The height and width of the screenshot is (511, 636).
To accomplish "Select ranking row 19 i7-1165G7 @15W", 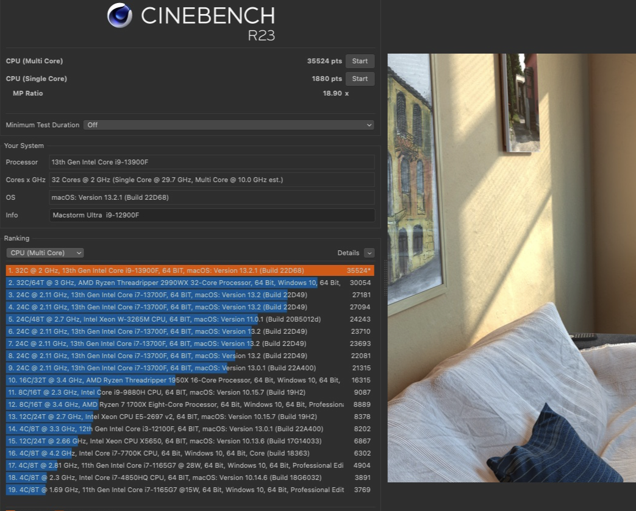I will point(190,490).
